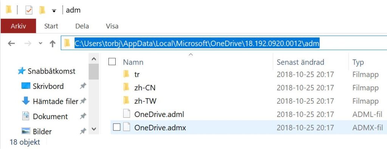
Task: Open the Arkiv file menu
Action: pyautogui.click(x=18, y=26)
